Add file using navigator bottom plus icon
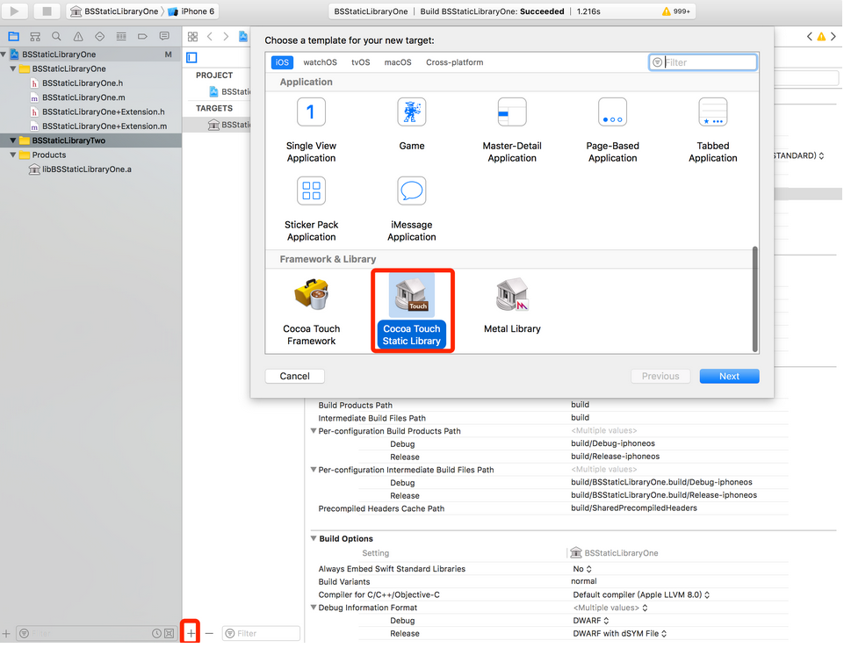 [6, 633]
